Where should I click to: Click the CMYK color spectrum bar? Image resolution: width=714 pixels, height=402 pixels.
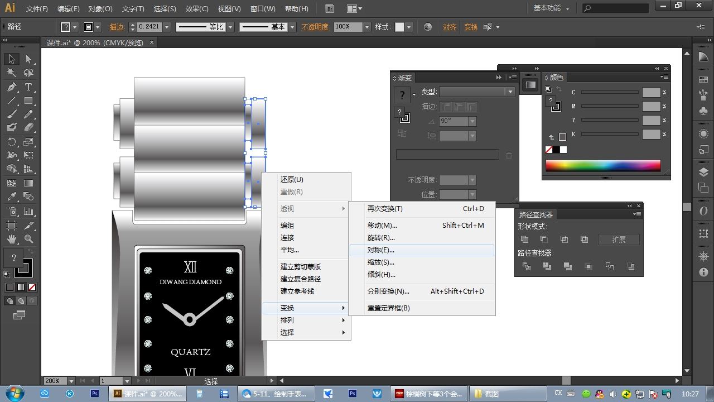point(603,166)
